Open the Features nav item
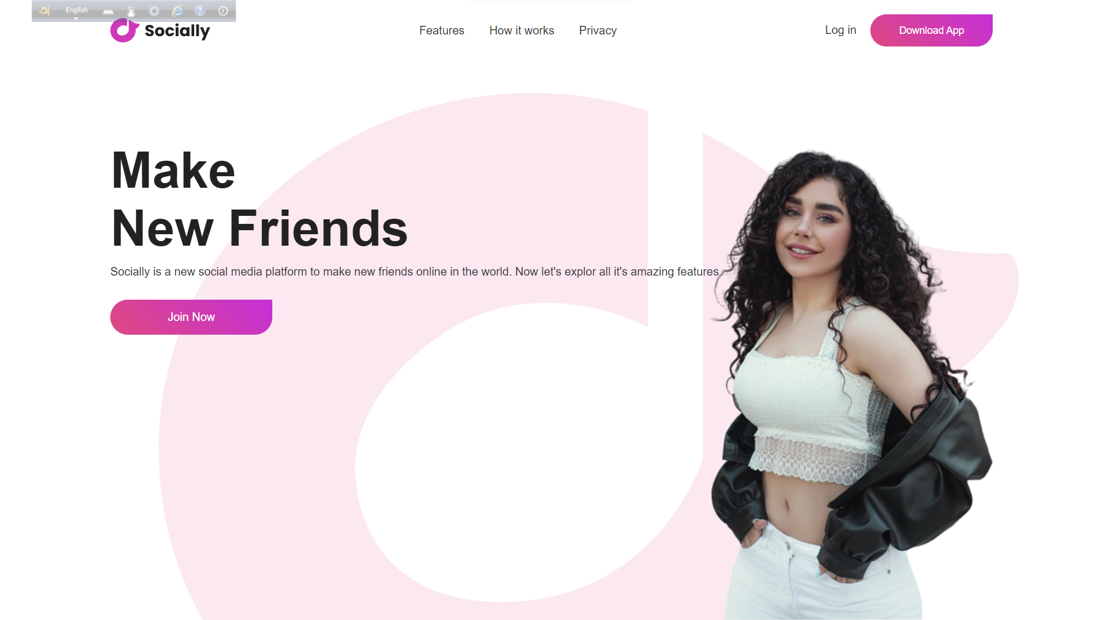This screenshot has height=620, width=1103. coord(441,30)
